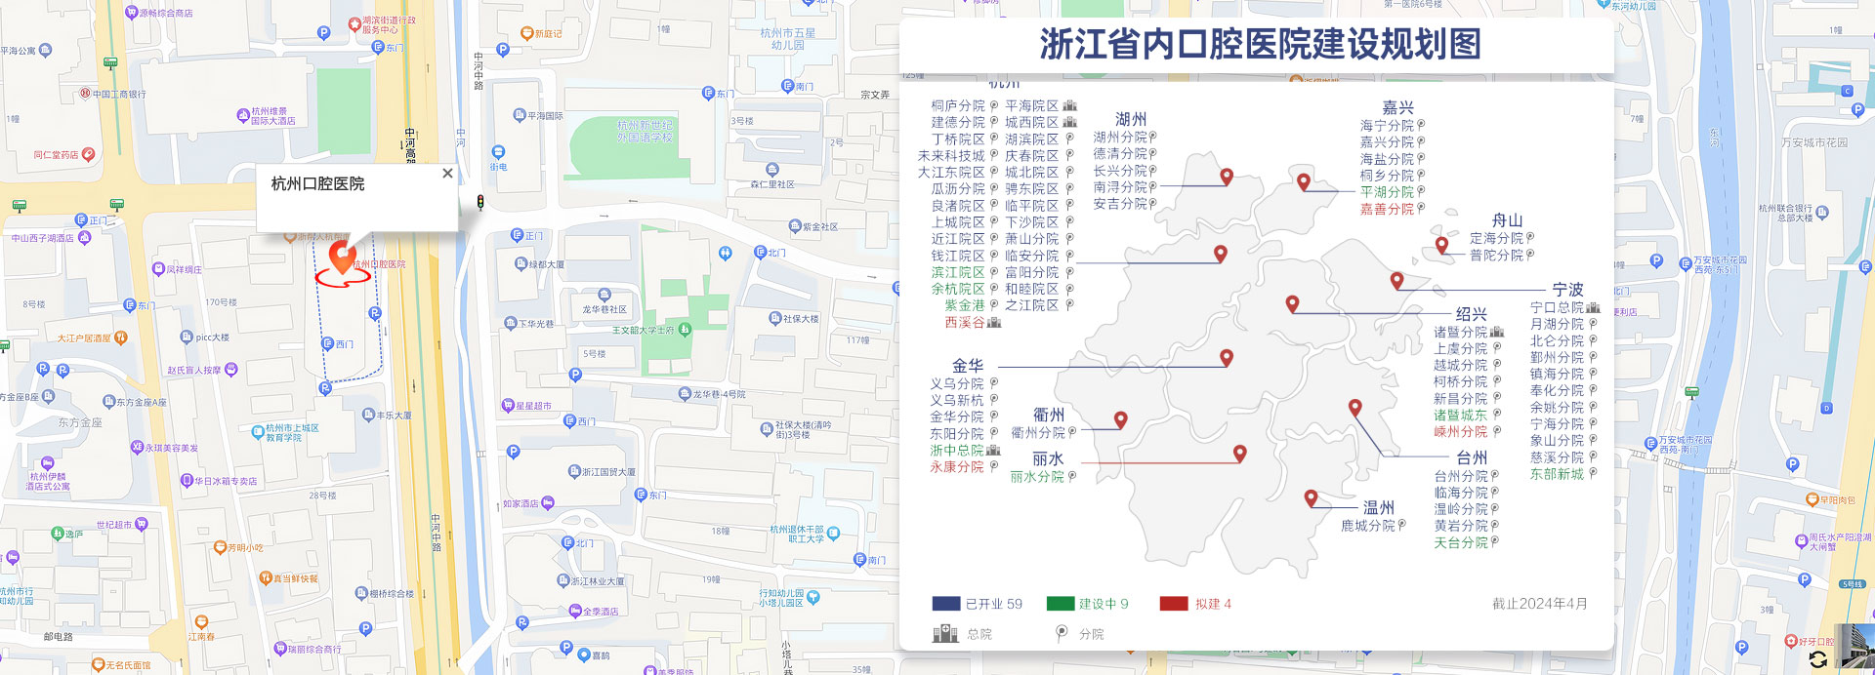Screen dimensions: 1875x675
Task: Click the red 嘉善分院 branch label
Action: click(1387, 209)
